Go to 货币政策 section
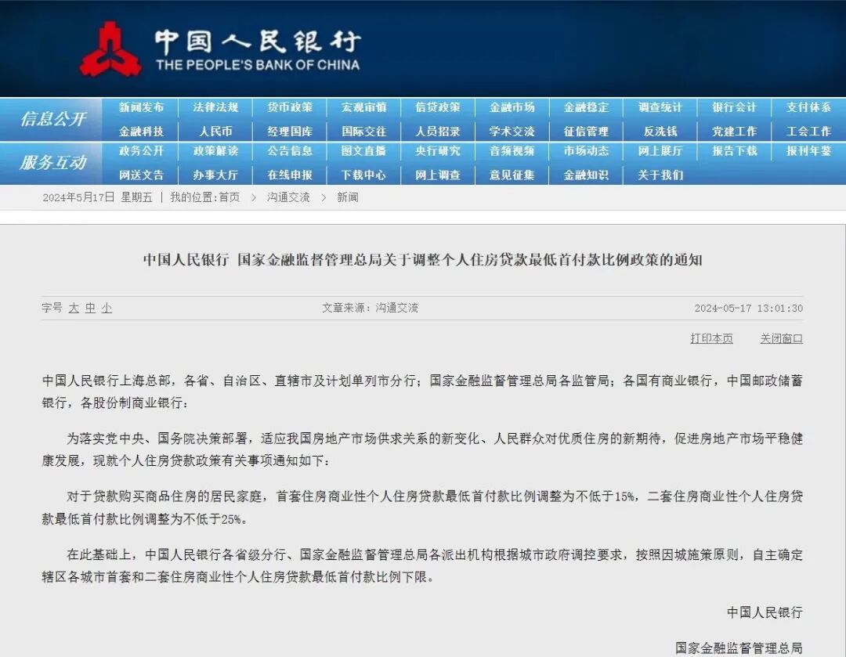Viewport: 846px width, 657px height. pyautogui.click(x=290, y=107)
